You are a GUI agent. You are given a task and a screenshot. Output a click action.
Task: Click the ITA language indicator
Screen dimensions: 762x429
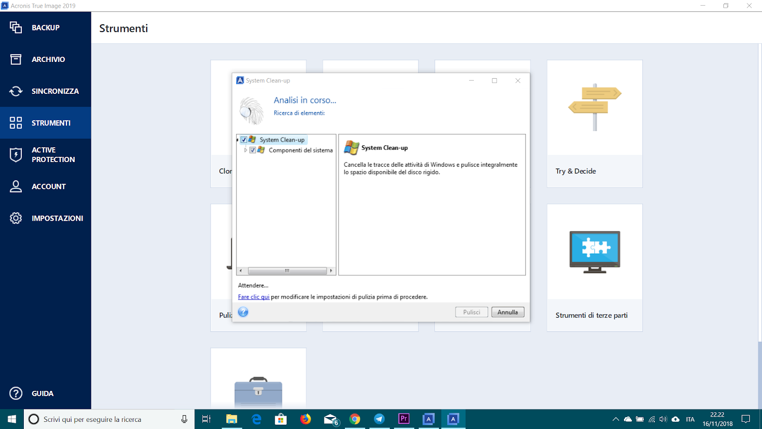[x=690, y=419]
